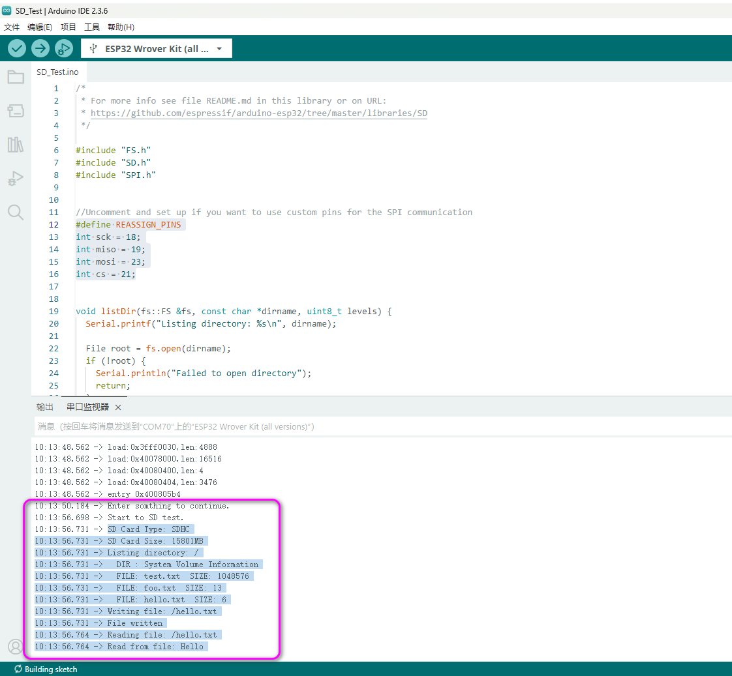Click the account profile icon

(x=16, y=647)
